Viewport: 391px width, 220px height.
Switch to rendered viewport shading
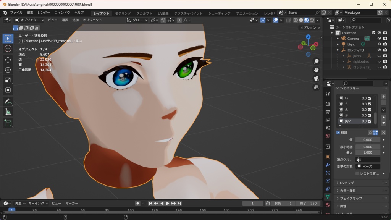tap(312, 20)
